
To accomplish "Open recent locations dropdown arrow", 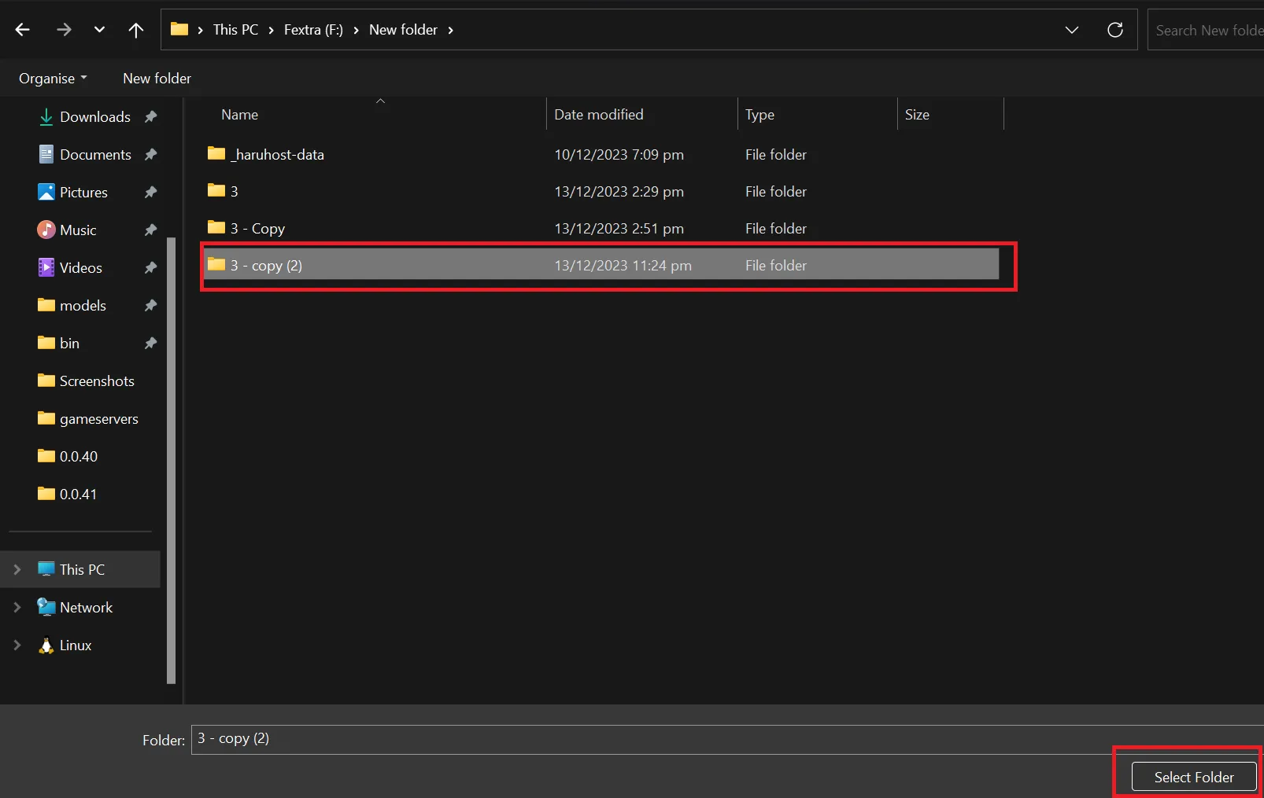I will tap(99, 30).
